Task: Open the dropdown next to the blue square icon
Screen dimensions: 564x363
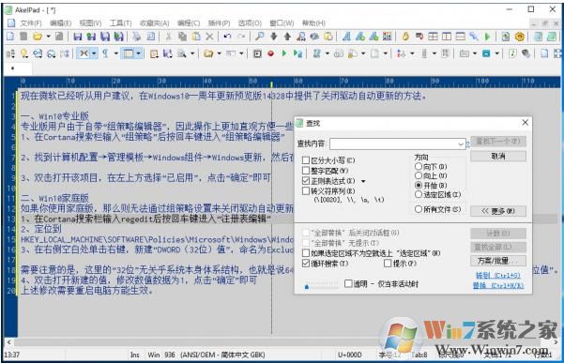Action: pyautogui.click(x=496, y=53)
